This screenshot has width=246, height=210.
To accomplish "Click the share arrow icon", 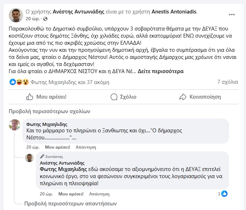I will [x=183, y=97].
